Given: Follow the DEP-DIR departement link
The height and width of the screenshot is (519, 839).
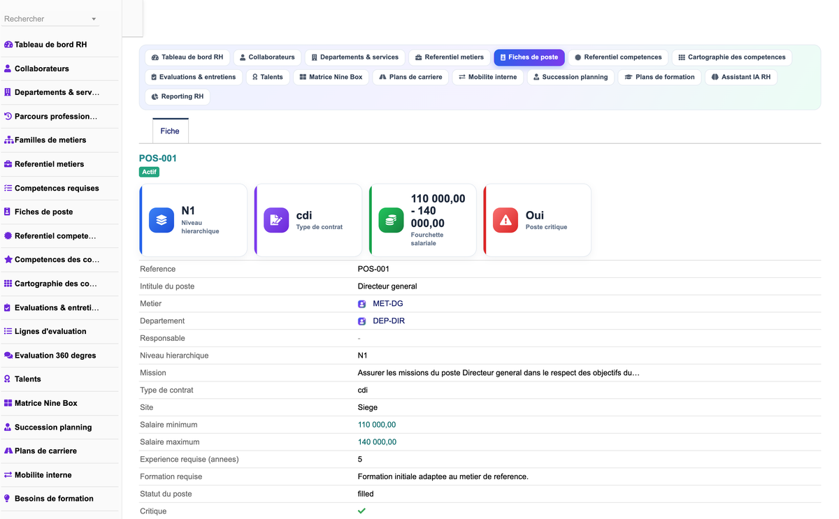Looking at the screenshot, I should [x=389, y=321].
